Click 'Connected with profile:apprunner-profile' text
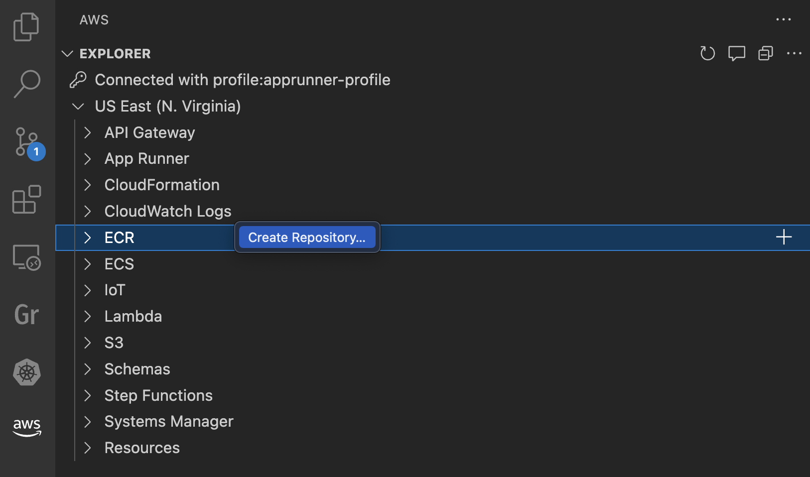 pos(243,80)
